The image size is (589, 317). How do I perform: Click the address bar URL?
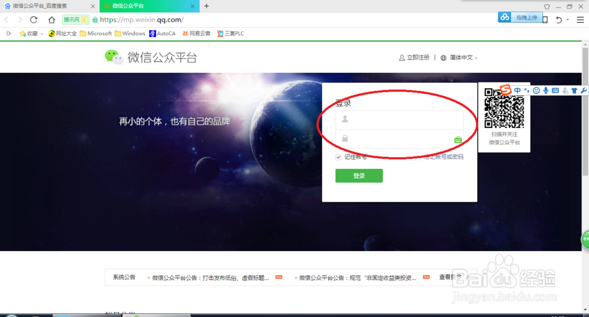coord(141,20)
